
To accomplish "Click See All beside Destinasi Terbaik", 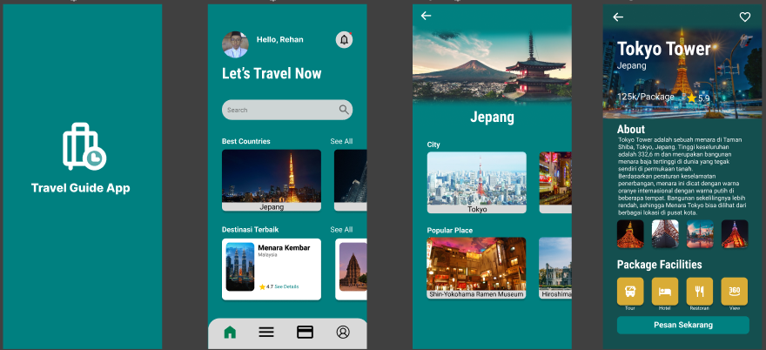I will [x=341, y=230].
